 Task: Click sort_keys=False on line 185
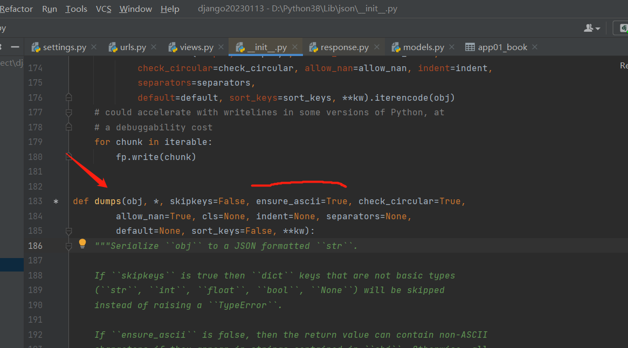pyautogui.click(x=231, y=231)
